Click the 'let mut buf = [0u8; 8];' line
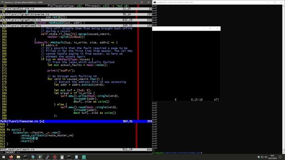 pos(73,90)
